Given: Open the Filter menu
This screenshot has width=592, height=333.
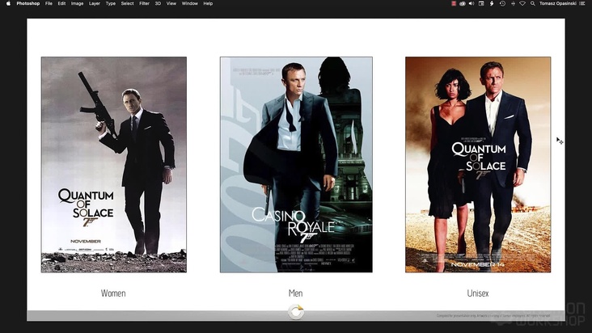Looking at the screenshot, I should pyautogui.click(x=144, y=3).
